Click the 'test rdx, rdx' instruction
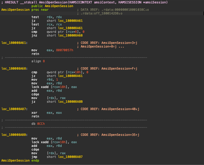The width and height of the screenshot is (204, 165). (x=47, y=17)
